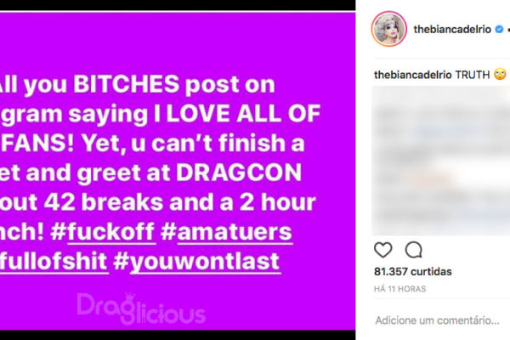Open thebiancadelrio username in the caption
The height and width of the screenshot is (340, 510).
click(412, 75)
